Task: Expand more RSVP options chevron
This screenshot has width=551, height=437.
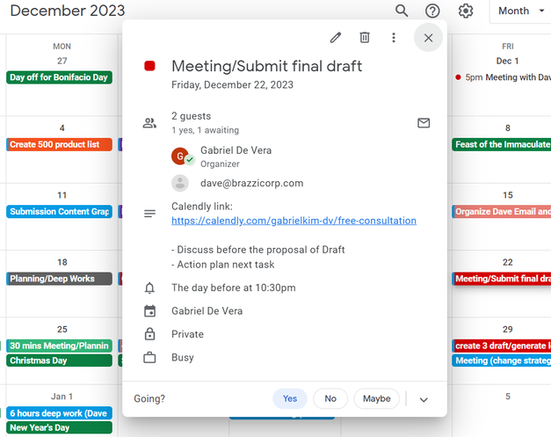Action: pos(424,400)
